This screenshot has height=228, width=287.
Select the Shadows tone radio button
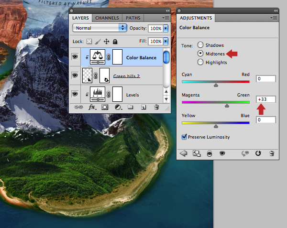click(200, 45)
